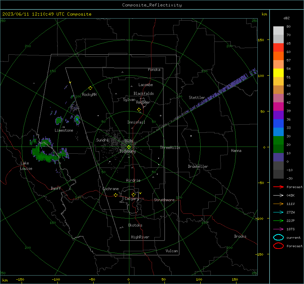Select light gray 80 dBZ swatch

click(278, 30)
